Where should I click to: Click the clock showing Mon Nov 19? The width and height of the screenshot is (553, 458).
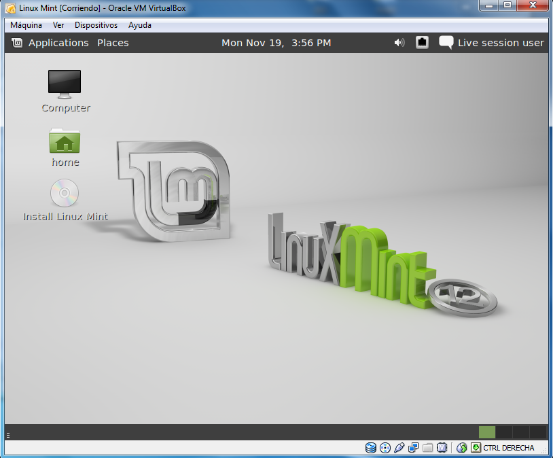click(x=276, y=43)
